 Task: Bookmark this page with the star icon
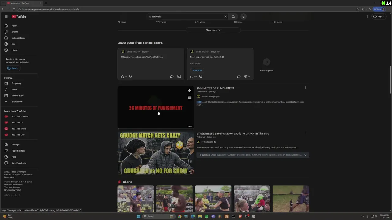[x=358, y=9]
